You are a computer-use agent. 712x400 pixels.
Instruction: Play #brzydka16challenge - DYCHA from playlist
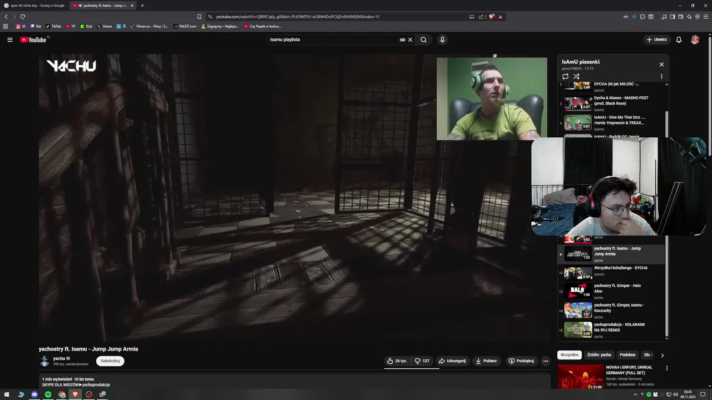pyautogui.click(x=612, y=272)
